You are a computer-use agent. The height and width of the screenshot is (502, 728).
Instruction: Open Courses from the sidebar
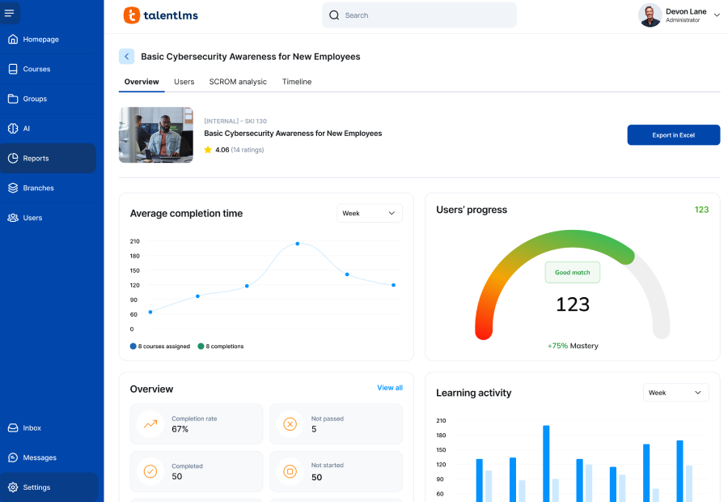pyautogui.click(x=49, y=69)
